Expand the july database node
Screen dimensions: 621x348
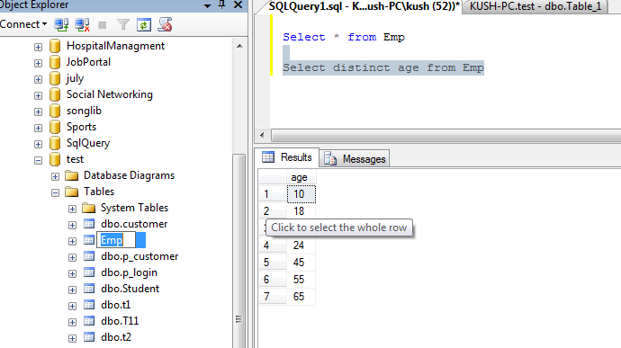pos(38,79)
